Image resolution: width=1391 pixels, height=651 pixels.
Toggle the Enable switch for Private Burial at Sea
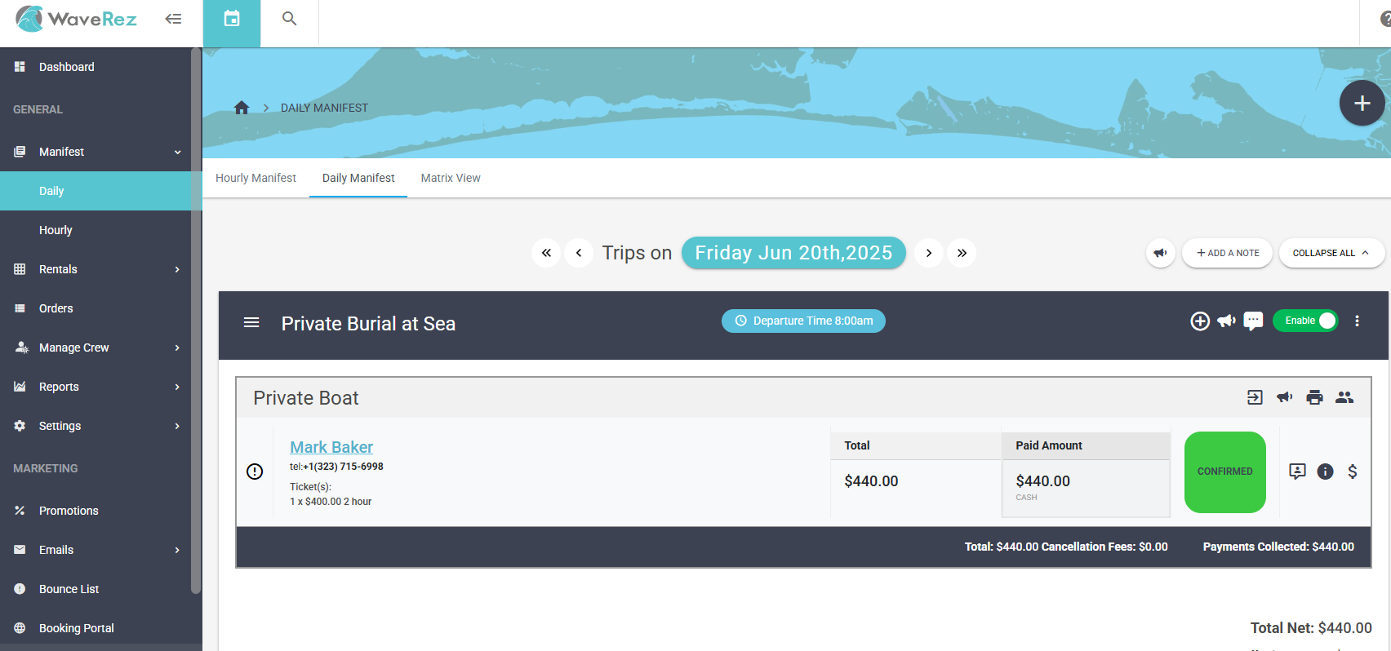[x=1305, y=321]
